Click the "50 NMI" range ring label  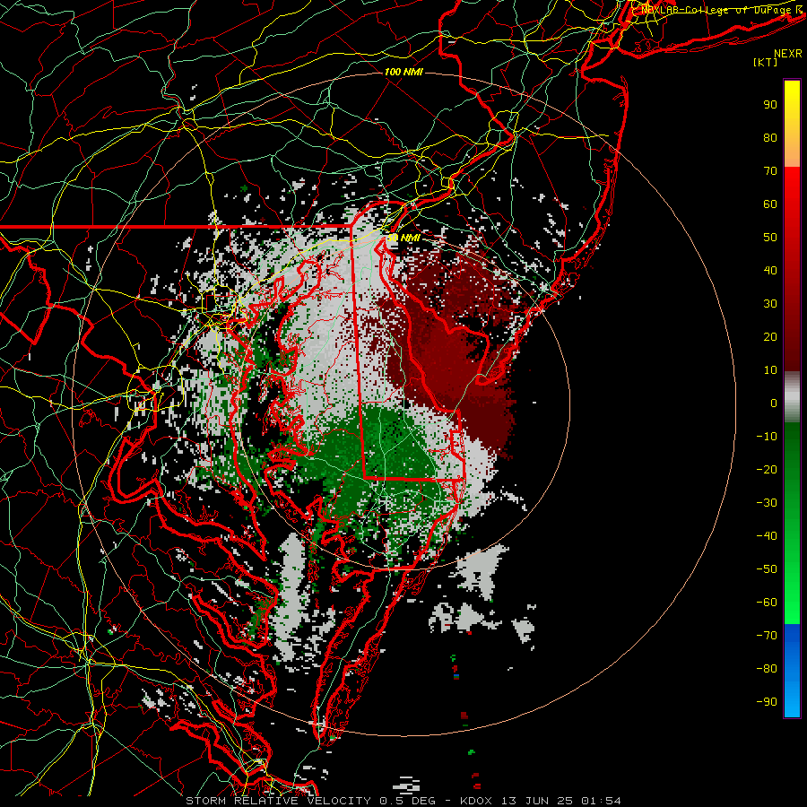tap(403, 239)
